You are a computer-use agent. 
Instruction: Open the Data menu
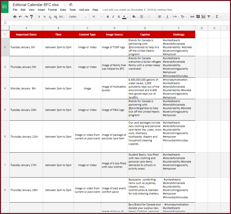pyautogui.click(x=63, y=10)
